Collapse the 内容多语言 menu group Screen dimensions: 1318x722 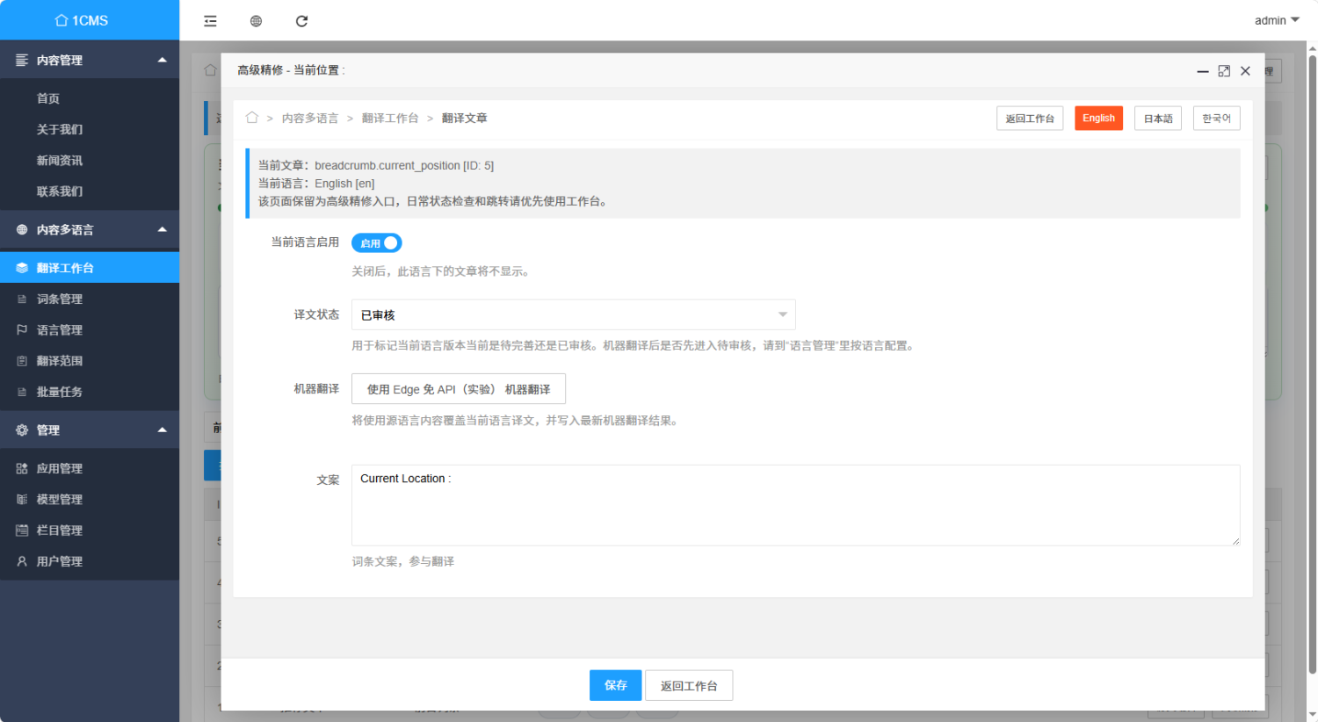(x=162, y=229)
